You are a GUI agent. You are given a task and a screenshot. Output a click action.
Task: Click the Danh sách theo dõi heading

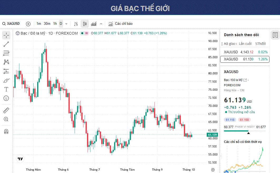pos(242,35)
